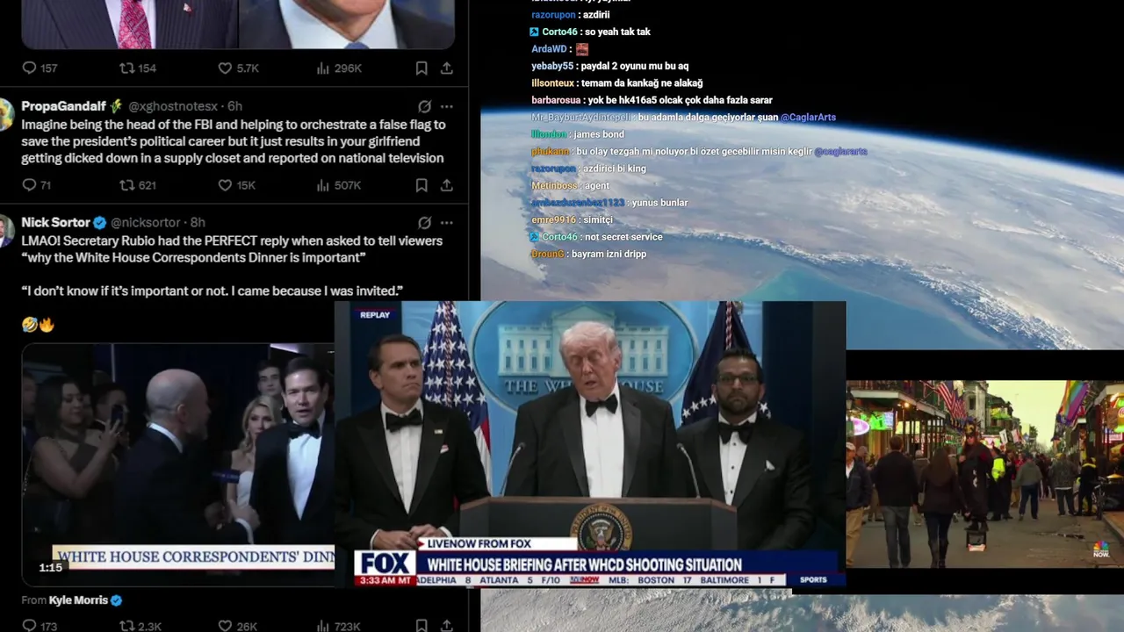Click Nick Sortor's blue verified badge
The height and width of the screenshot is (632, 1124).
click(100, 223)
